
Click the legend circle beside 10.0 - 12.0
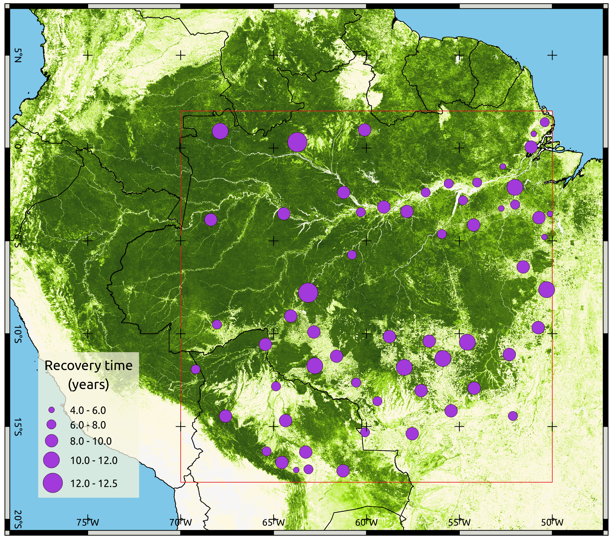click(x=51, y=460)
